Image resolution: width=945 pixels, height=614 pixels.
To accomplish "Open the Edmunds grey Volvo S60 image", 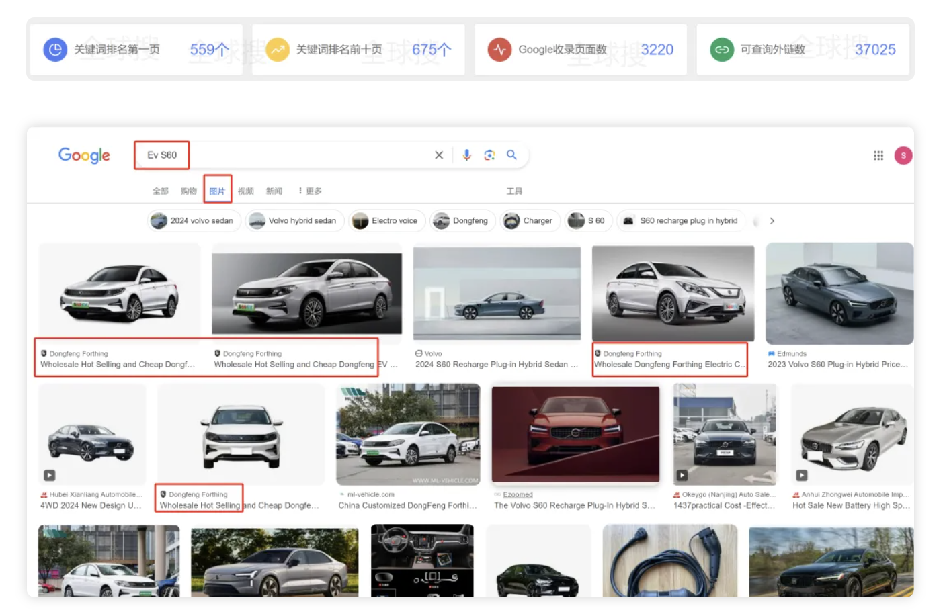I will pyautogui.click(x=839, y=294).
